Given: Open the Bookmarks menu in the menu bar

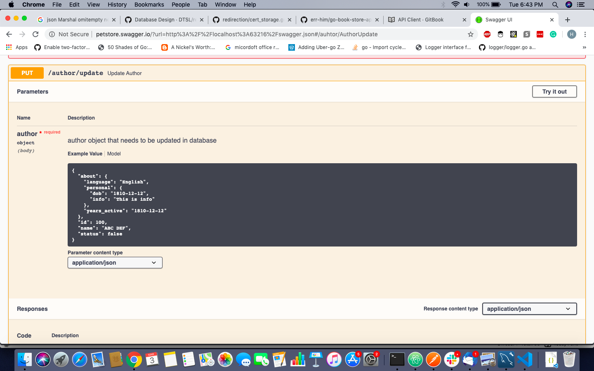Looking at the screenshot, I should point(149,5).
